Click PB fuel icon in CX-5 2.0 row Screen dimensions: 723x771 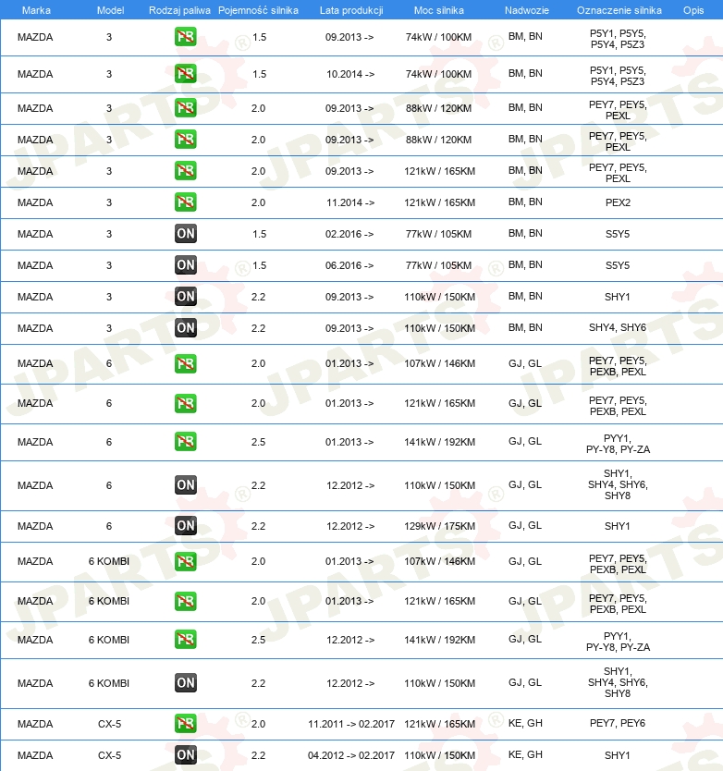pos(186,724)
